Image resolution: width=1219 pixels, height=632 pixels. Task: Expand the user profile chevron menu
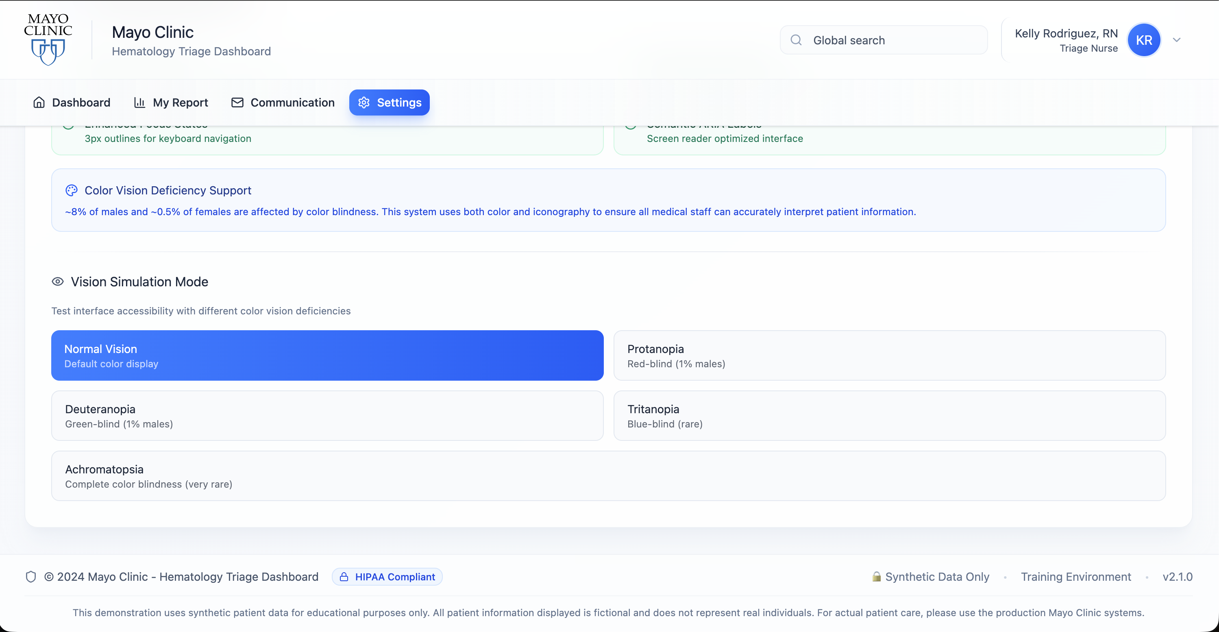1177,40
